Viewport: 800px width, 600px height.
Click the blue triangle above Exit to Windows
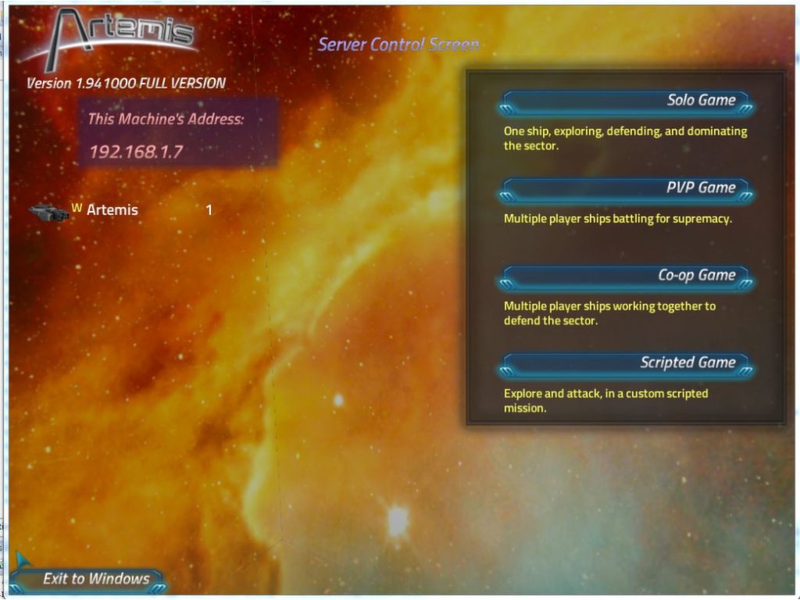(x=21, y=559)
